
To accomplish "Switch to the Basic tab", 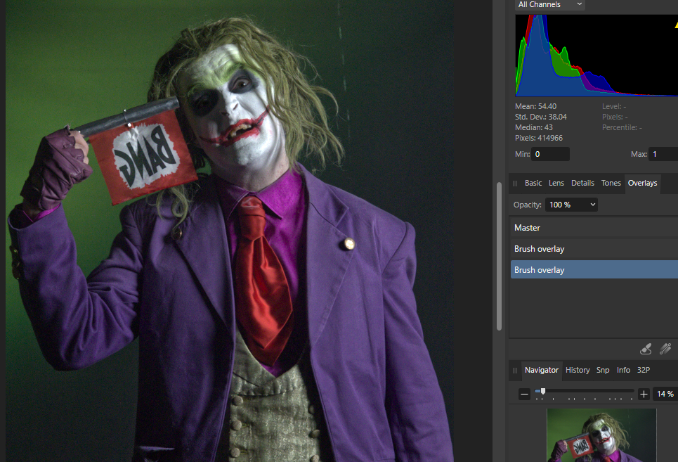I will [x=533, y=183].
